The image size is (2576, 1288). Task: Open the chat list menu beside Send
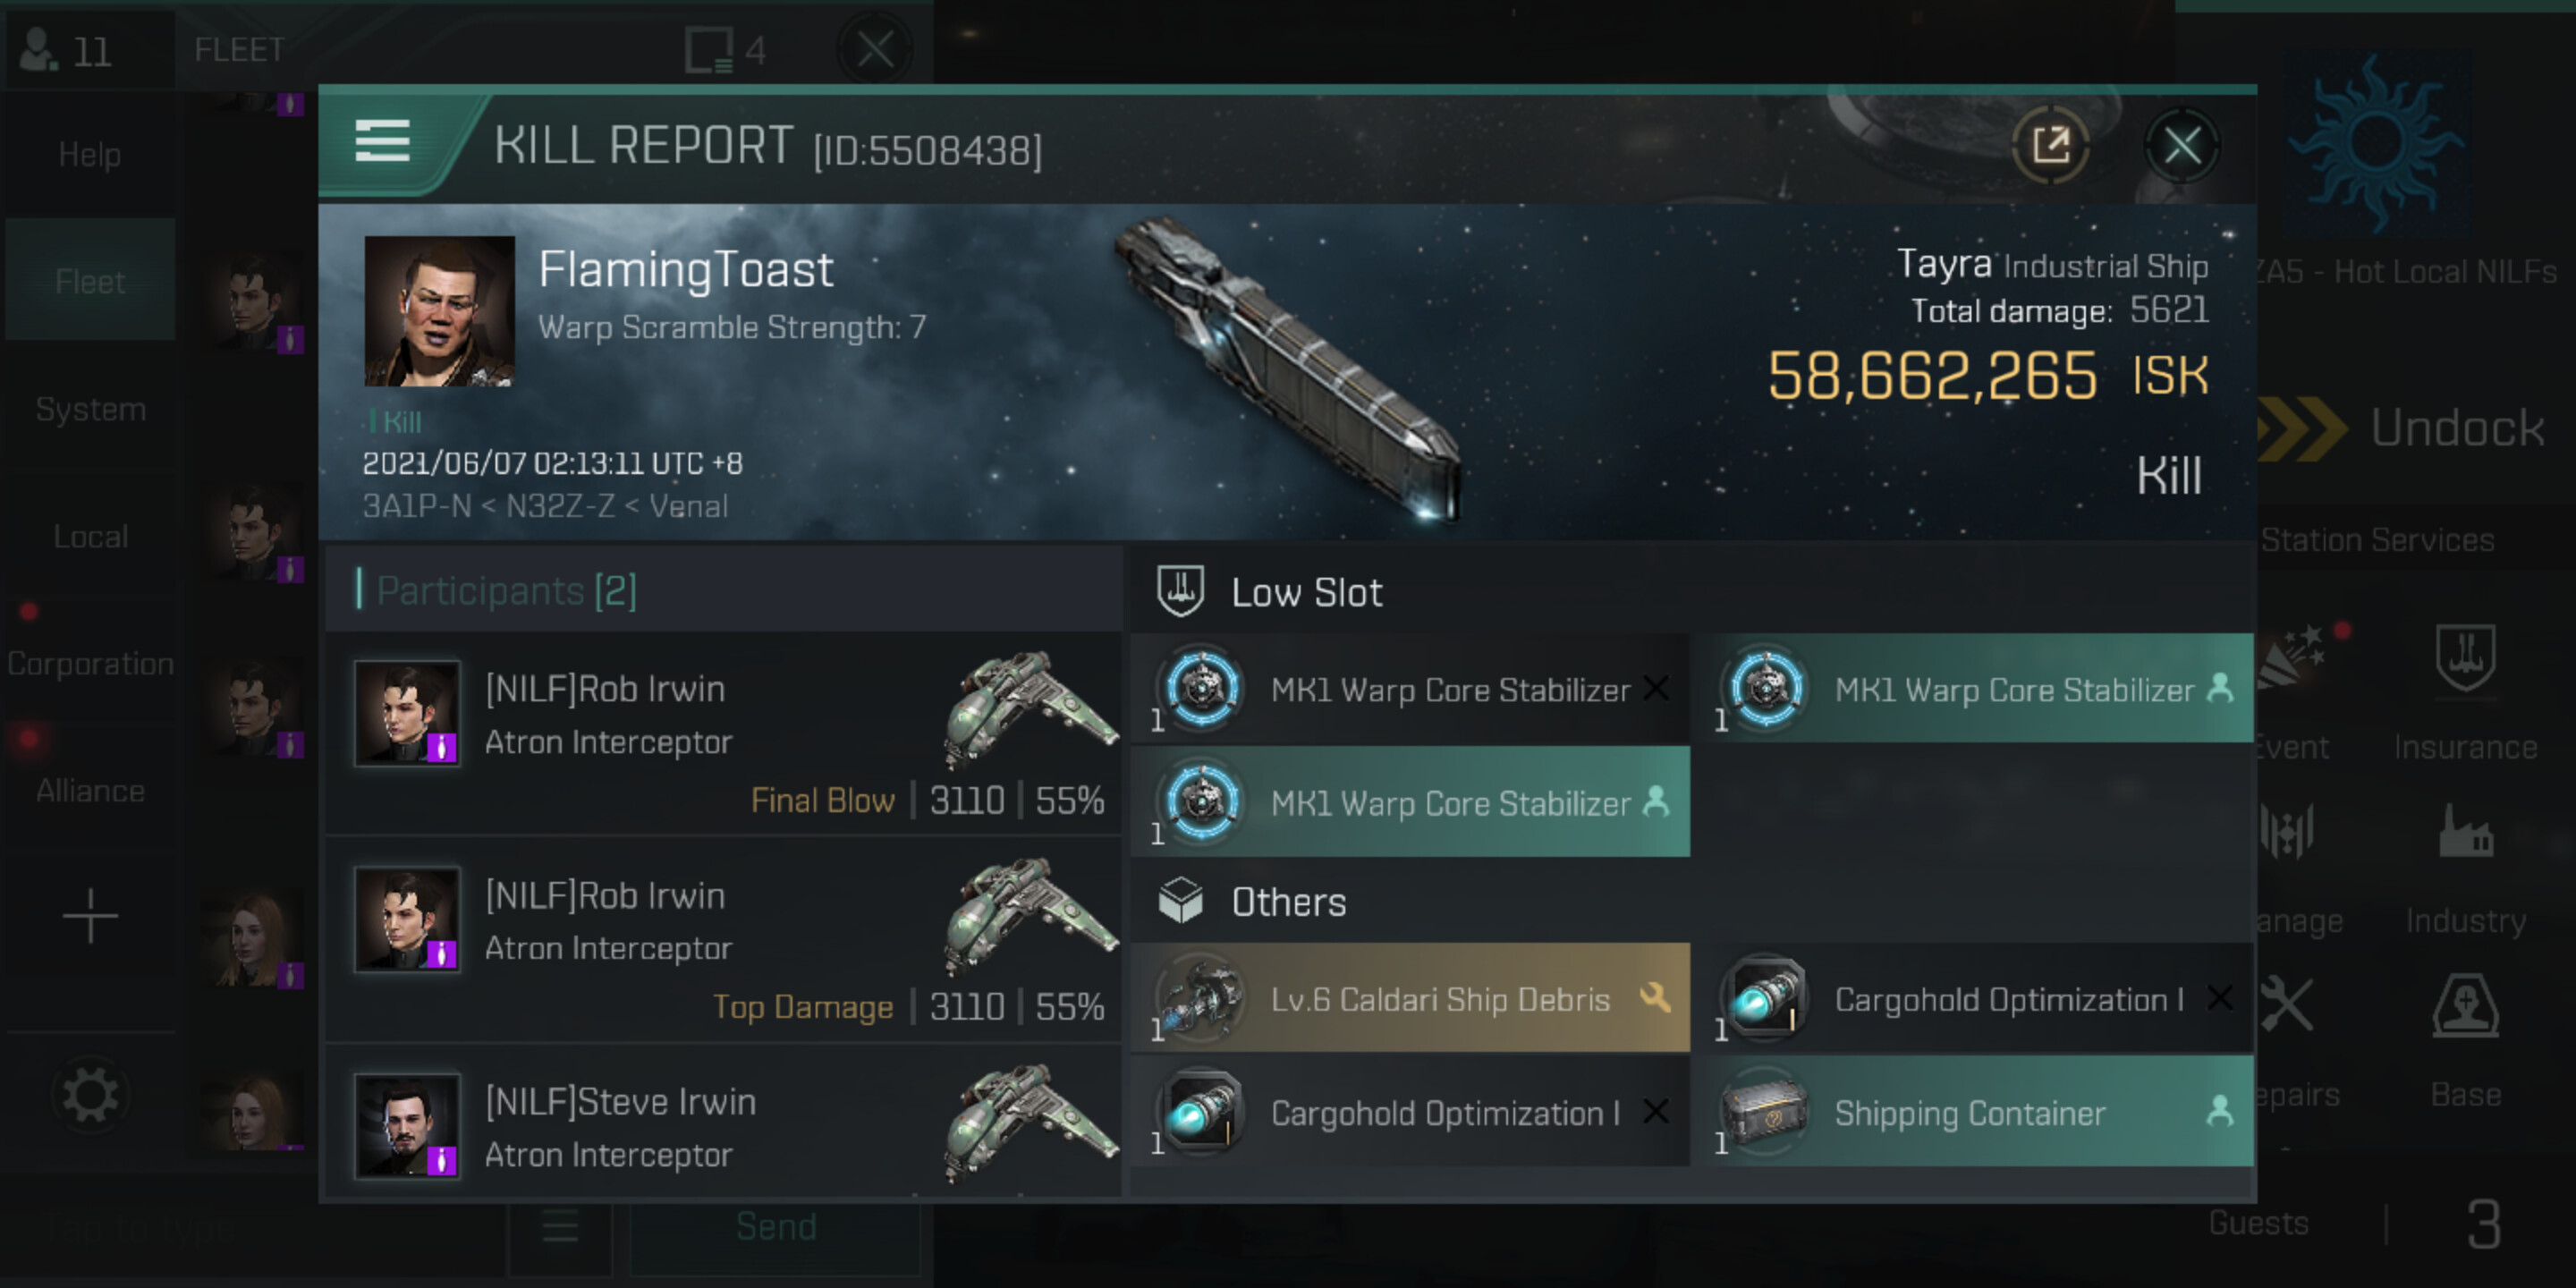(560, 1226)
